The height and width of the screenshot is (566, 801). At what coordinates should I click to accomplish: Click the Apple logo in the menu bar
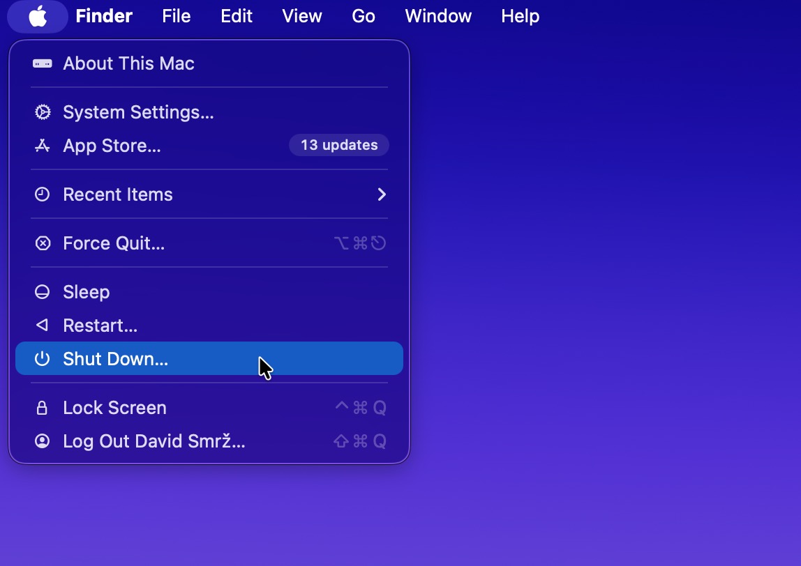(x=38, y=16)
